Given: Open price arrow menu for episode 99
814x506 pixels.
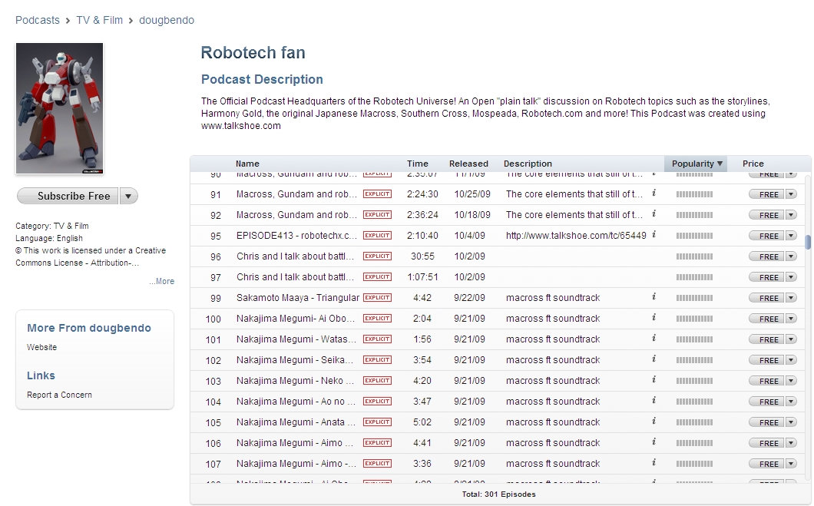Looking at the screenshot, I should (791, 299).
